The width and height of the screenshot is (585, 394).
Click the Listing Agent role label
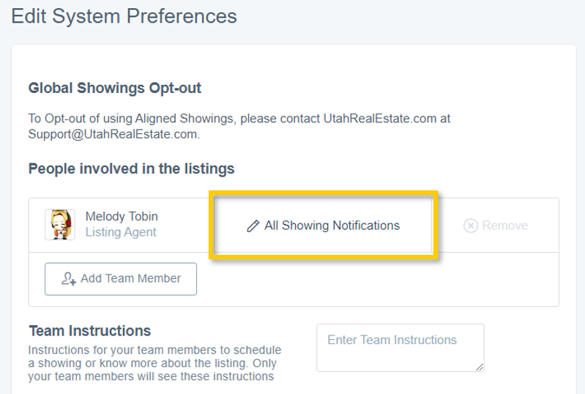coord(121,232)
